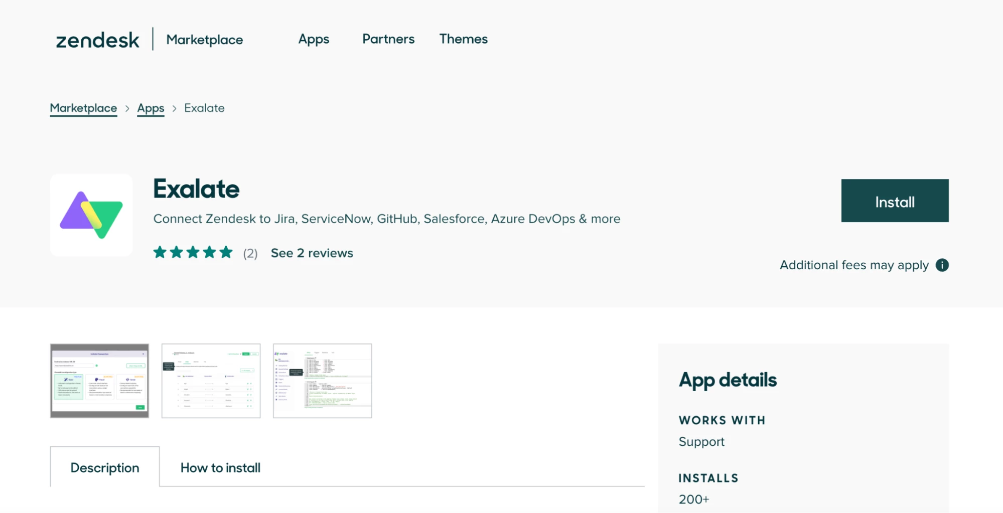Viewport: 1003px width, 513px height.
Task: Open the See 2 reviews link
Action: (312, 253)
